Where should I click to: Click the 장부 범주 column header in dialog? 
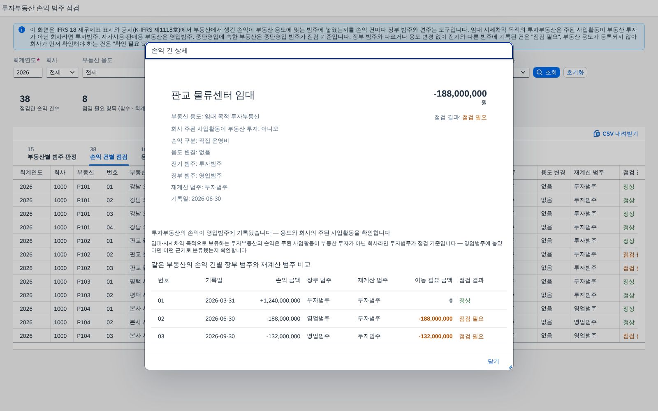tap(319, 280)
